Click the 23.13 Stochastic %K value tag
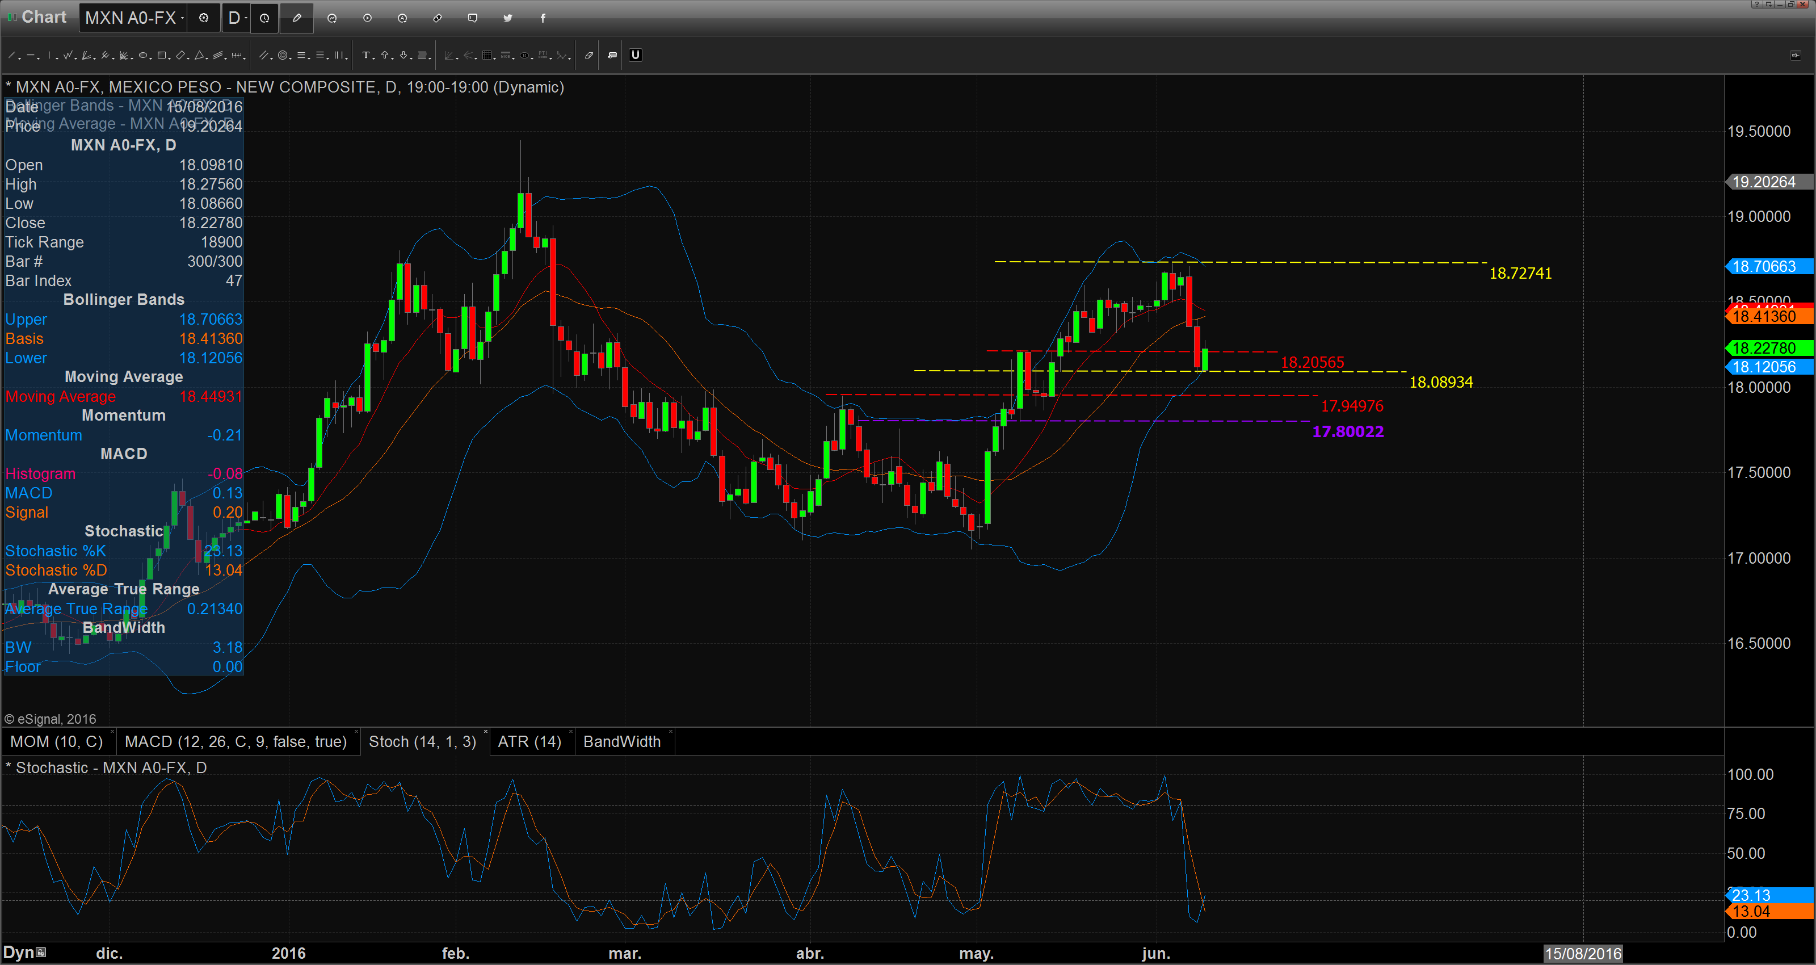Image resolution: width=1816 pixels, height=965 pixels. [1768, 895]
